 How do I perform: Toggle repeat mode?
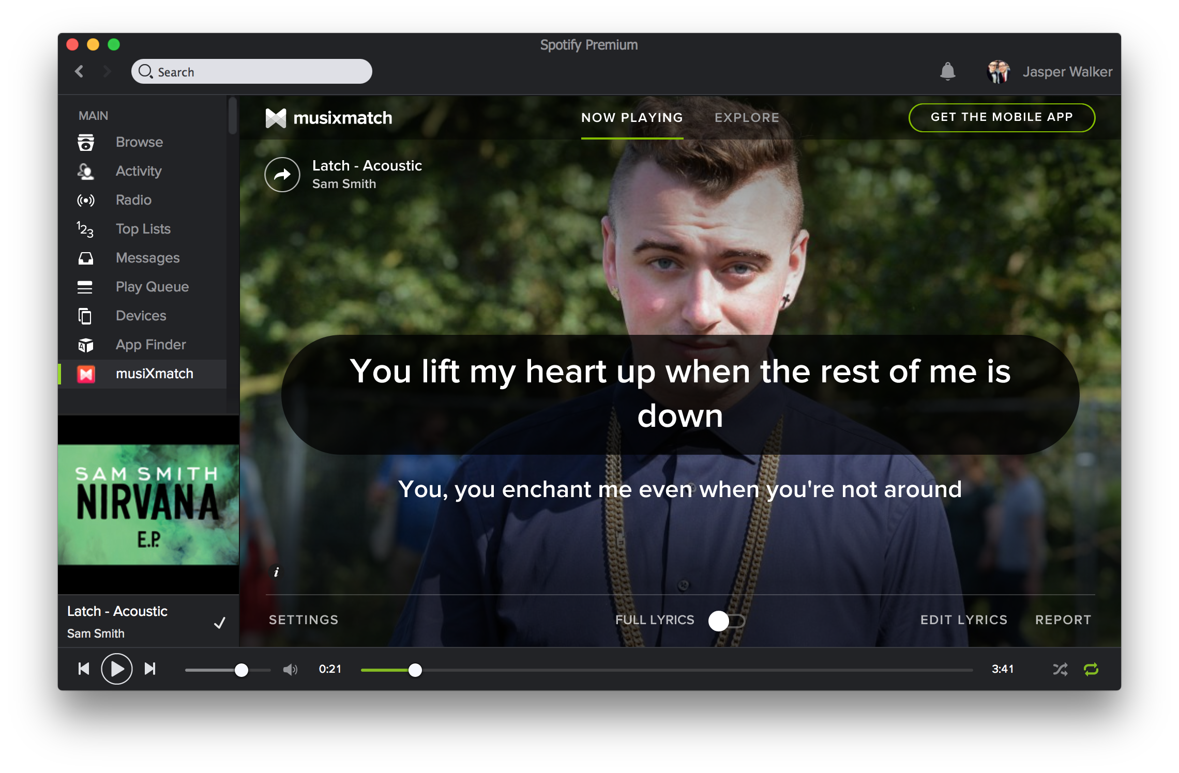click(1091, 670)
